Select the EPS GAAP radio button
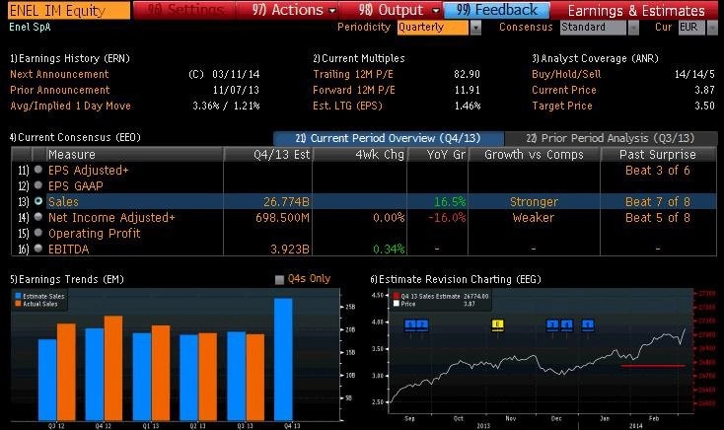Screen dimensions: 724x430 coord(38,185)
